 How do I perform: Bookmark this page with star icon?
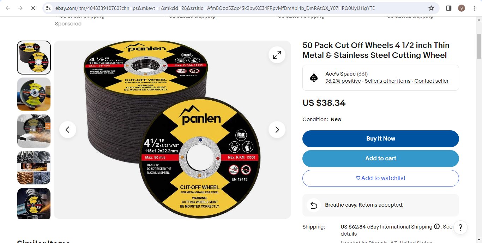click(431, 8)
